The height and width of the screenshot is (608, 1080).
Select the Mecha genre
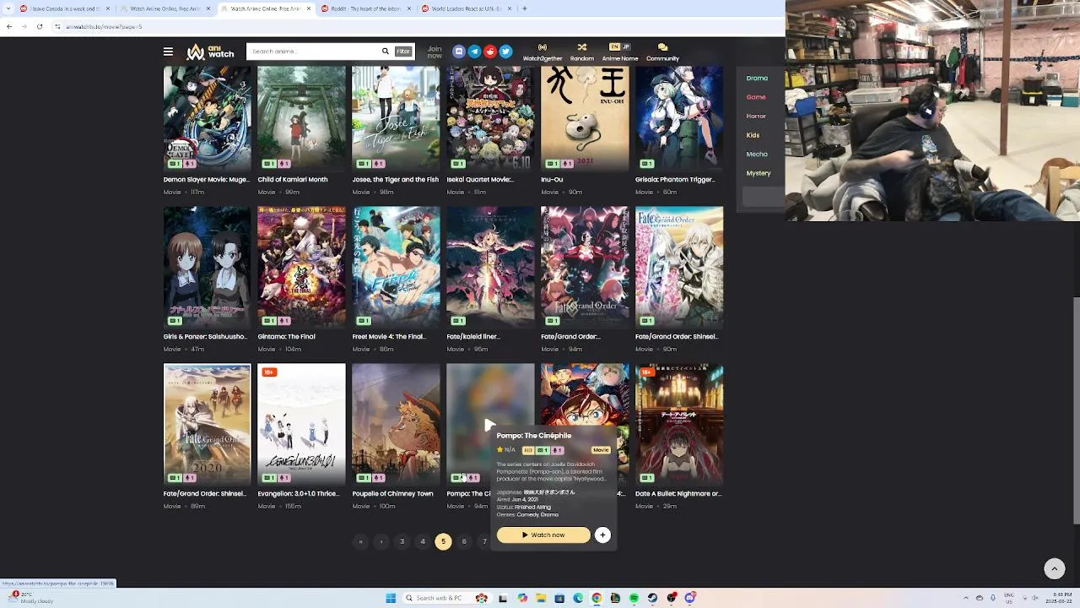(757, 154)
